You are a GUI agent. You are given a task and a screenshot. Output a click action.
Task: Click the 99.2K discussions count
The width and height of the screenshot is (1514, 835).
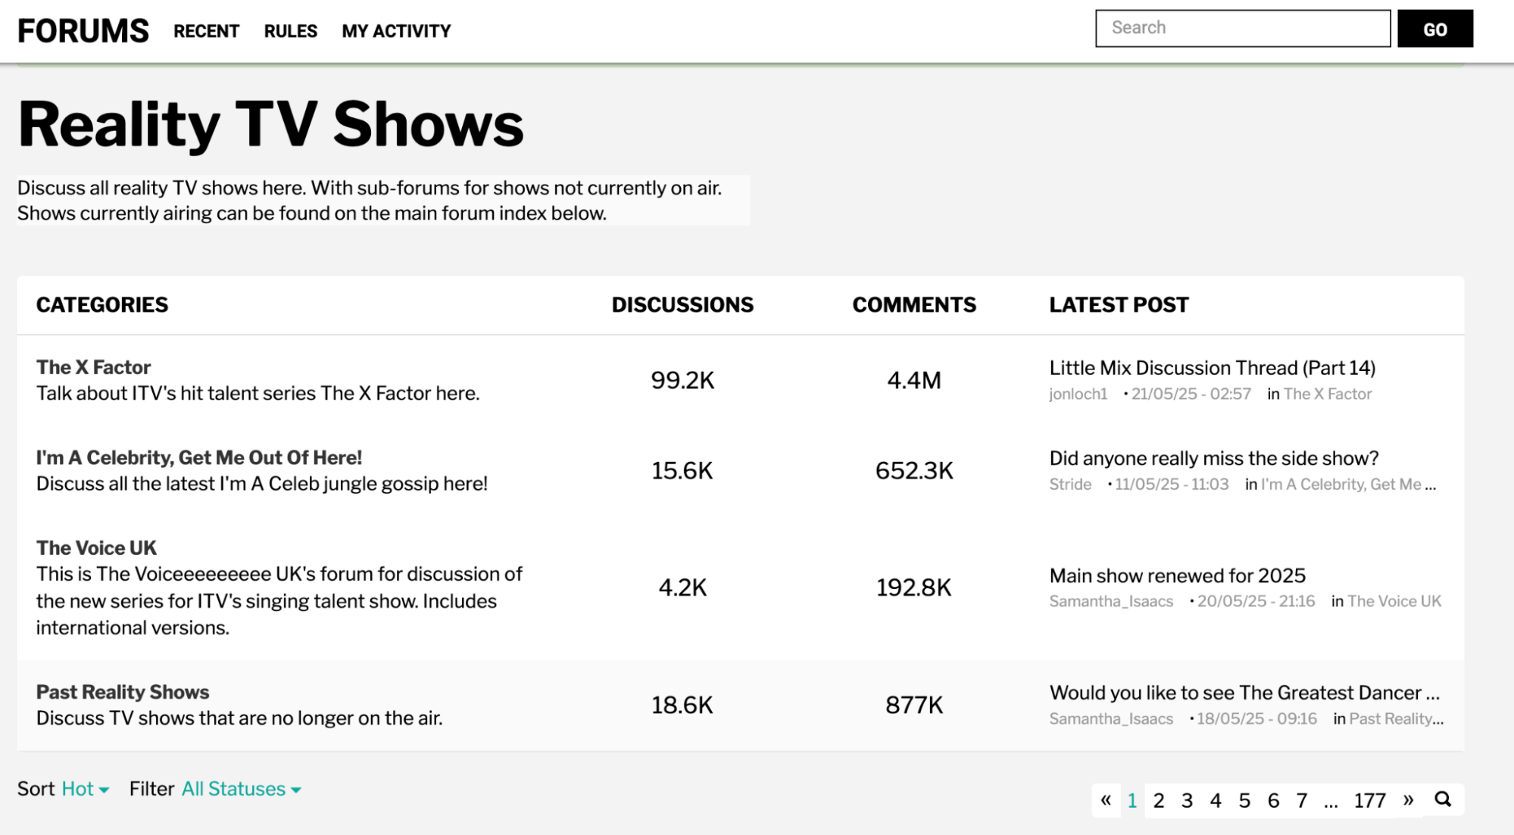click(x=682, y=380)
